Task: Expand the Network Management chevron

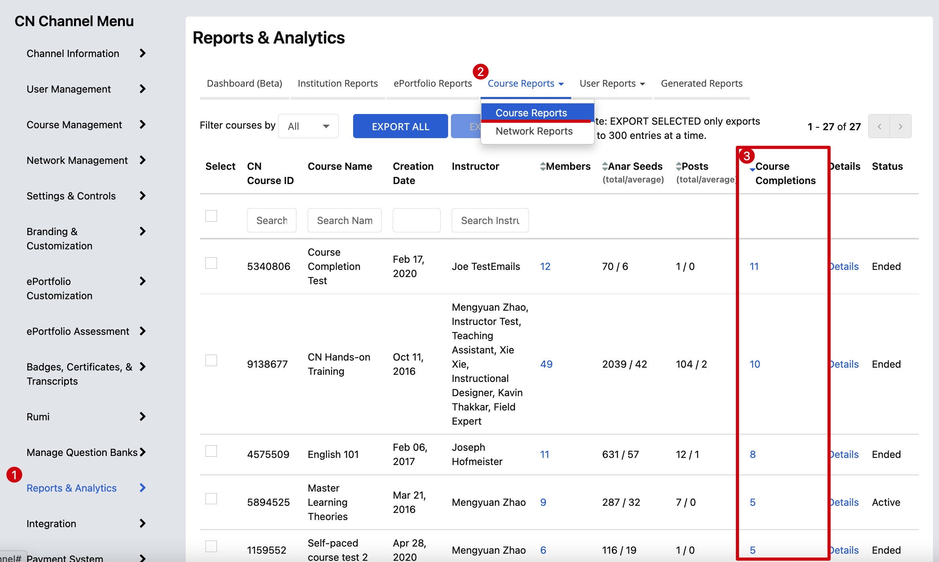Action: pyautogui.click(x=143, y=160)
